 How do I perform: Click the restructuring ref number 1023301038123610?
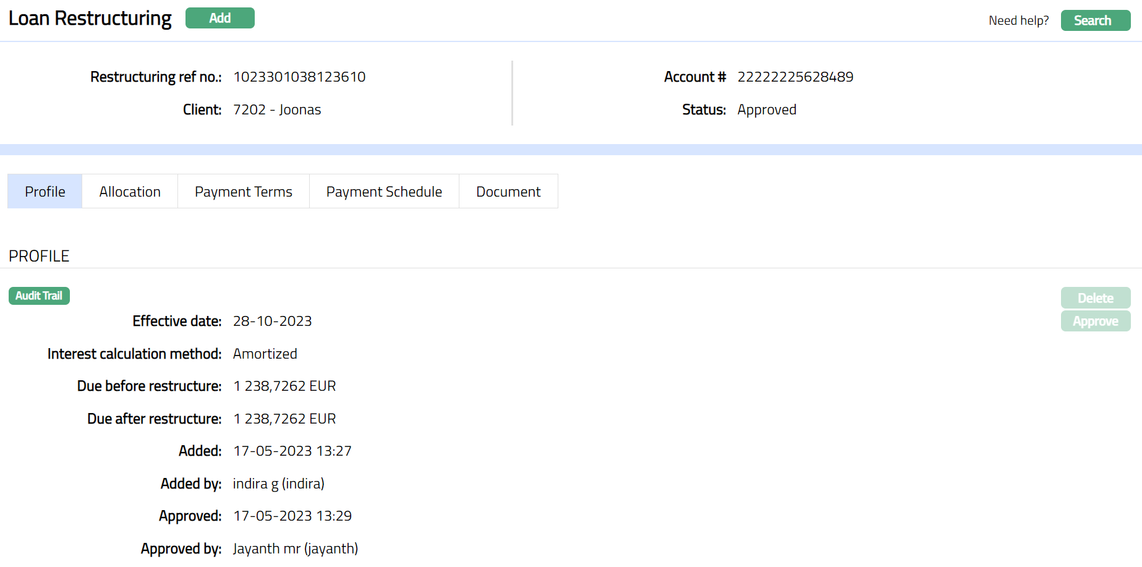tap(299, 77)
